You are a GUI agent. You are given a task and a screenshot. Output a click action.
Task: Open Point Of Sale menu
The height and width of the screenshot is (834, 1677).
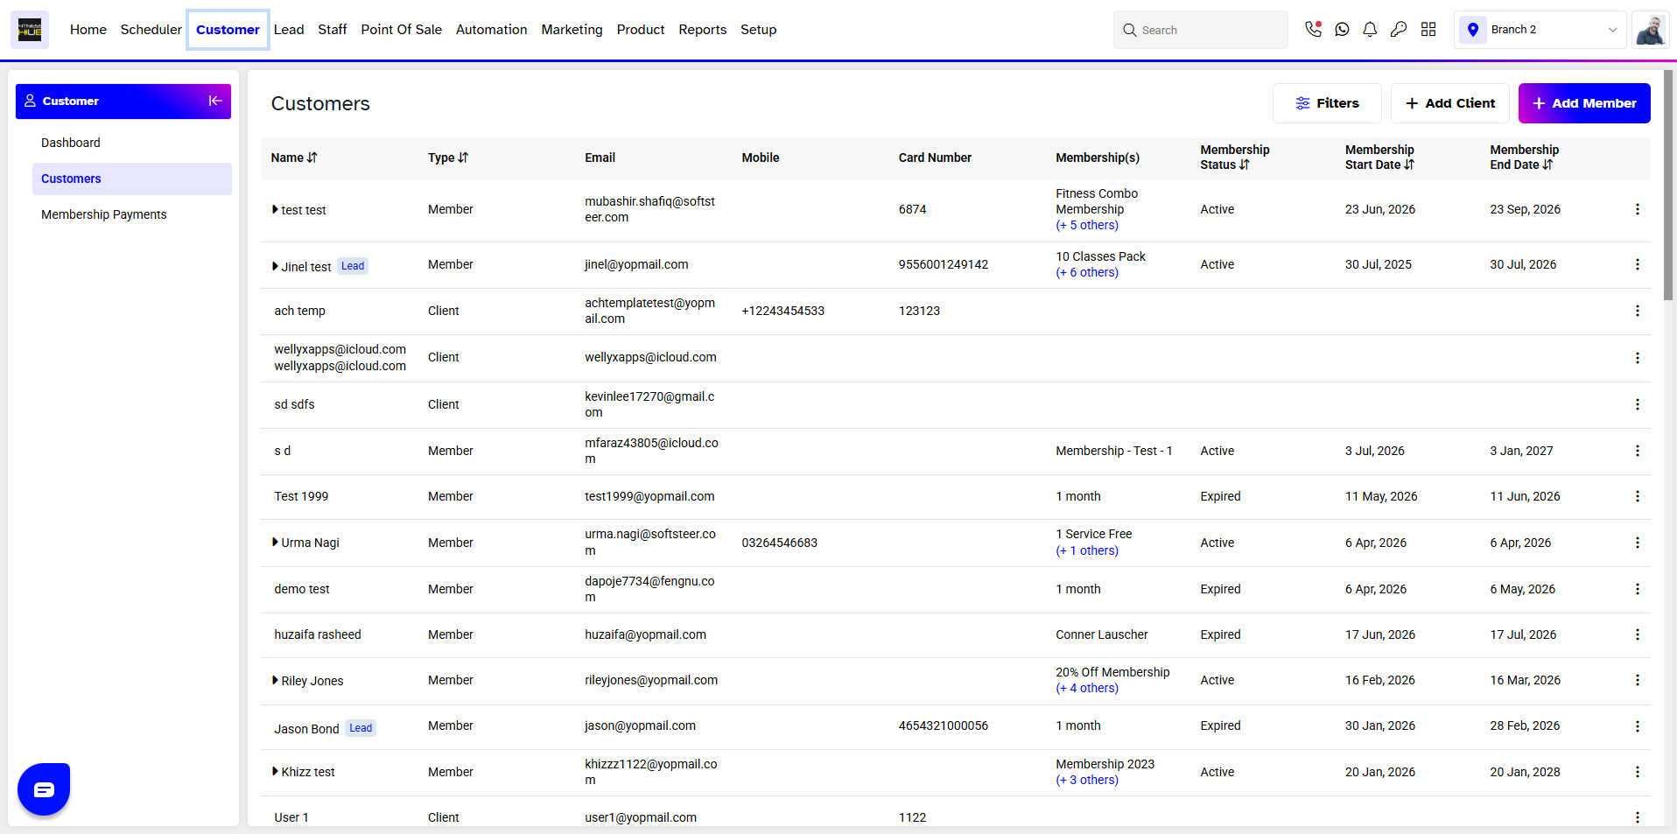(x=402, y=30)
